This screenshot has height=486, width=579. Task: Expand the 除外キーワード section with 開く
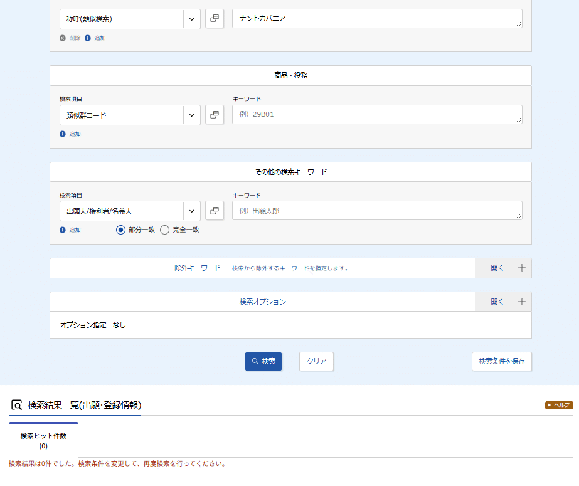coord(497,268)
